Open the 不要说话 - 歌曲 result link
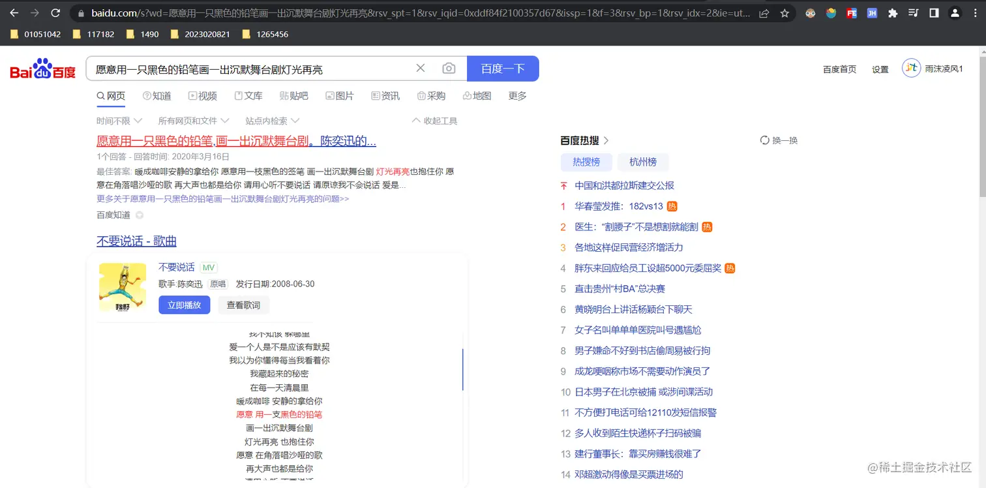 tap(136, 241)
